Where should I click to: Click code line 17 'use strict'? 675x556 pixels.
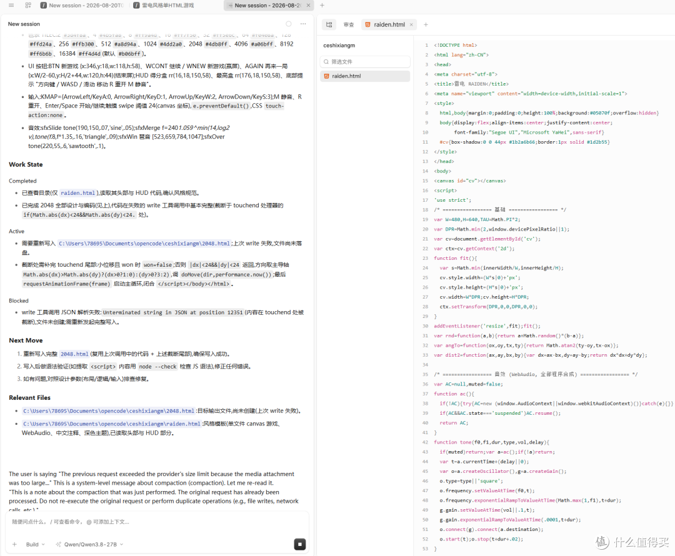tap(452, 200)
